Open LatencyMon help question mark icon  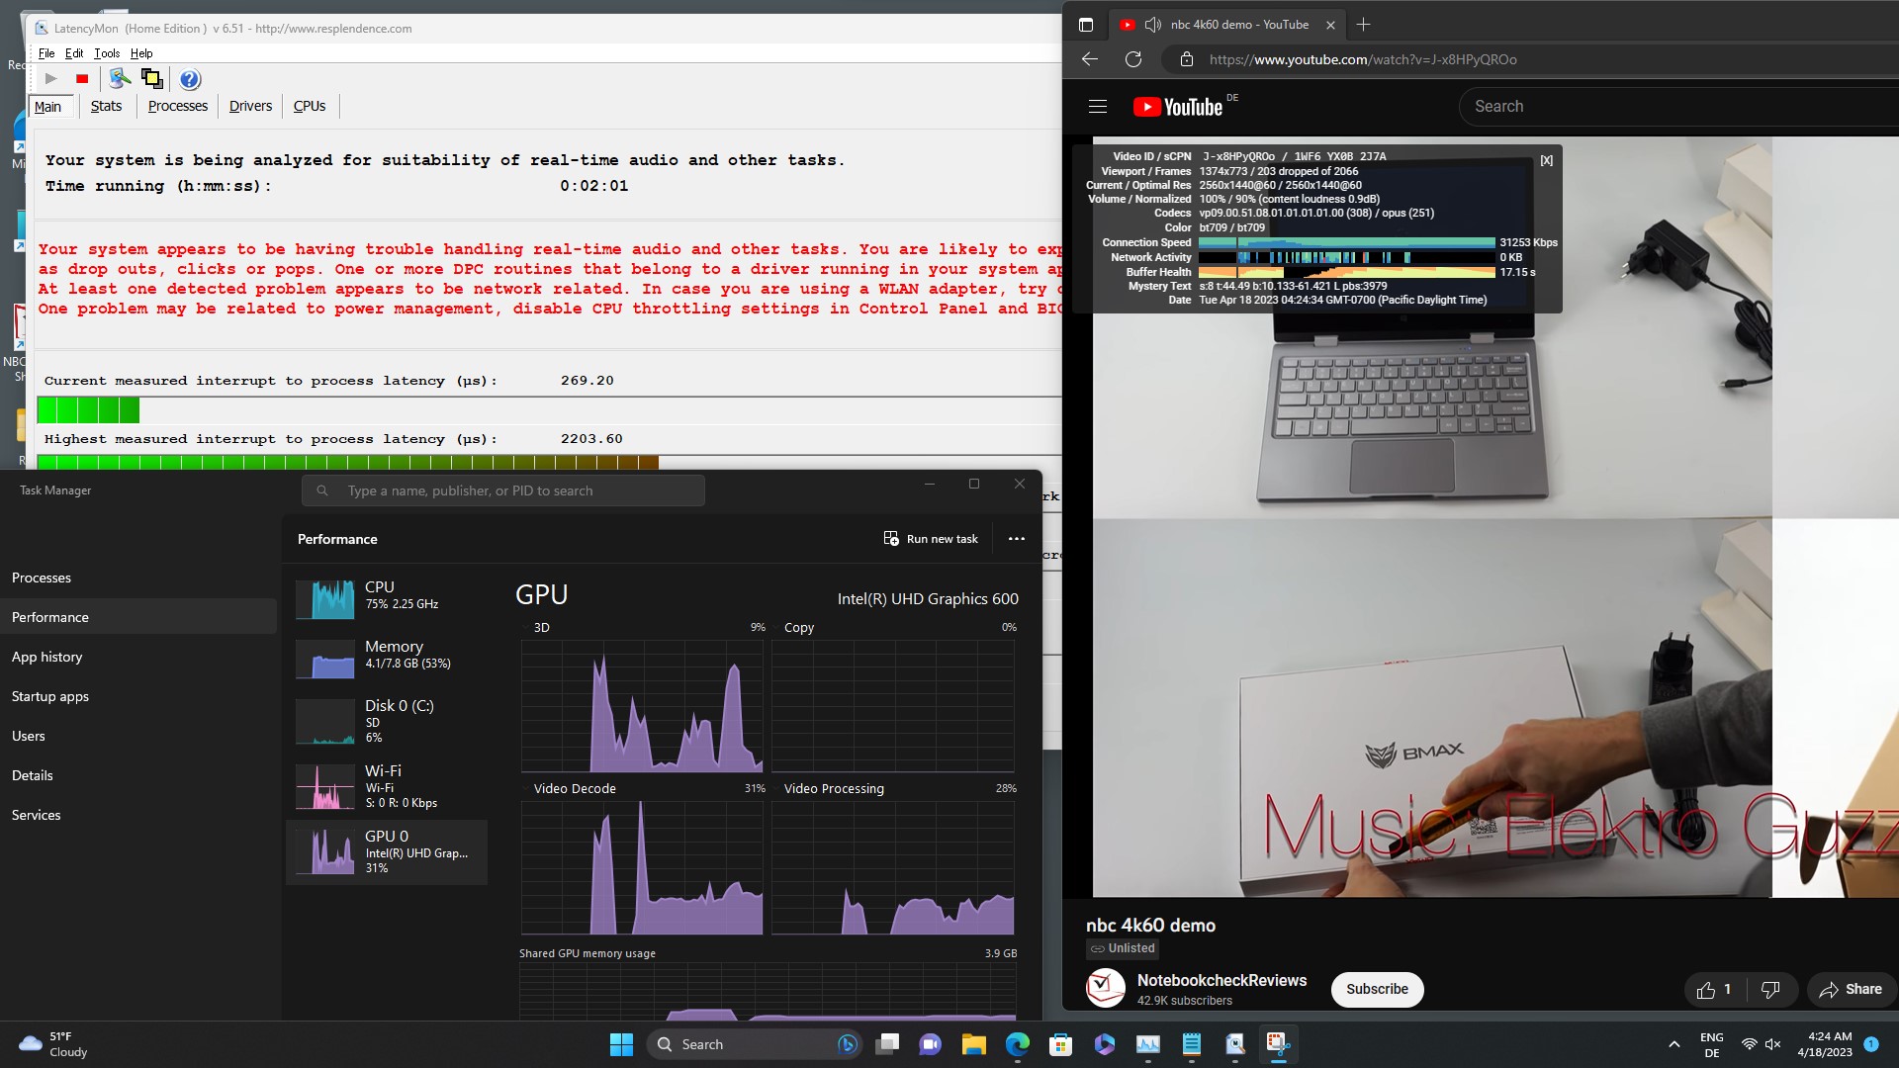coord(190,79)
